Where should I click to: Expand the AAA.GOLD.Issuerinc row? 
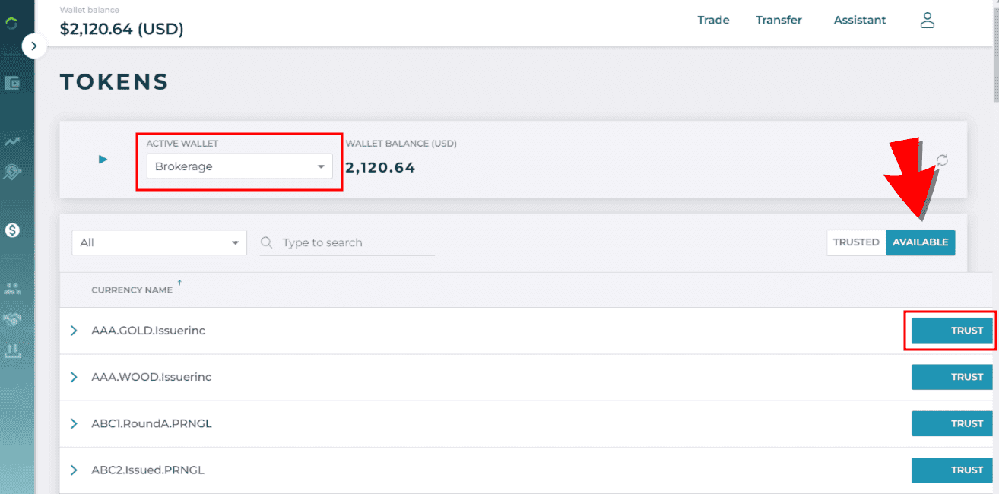pyautogui.click(x=74, y=331)
